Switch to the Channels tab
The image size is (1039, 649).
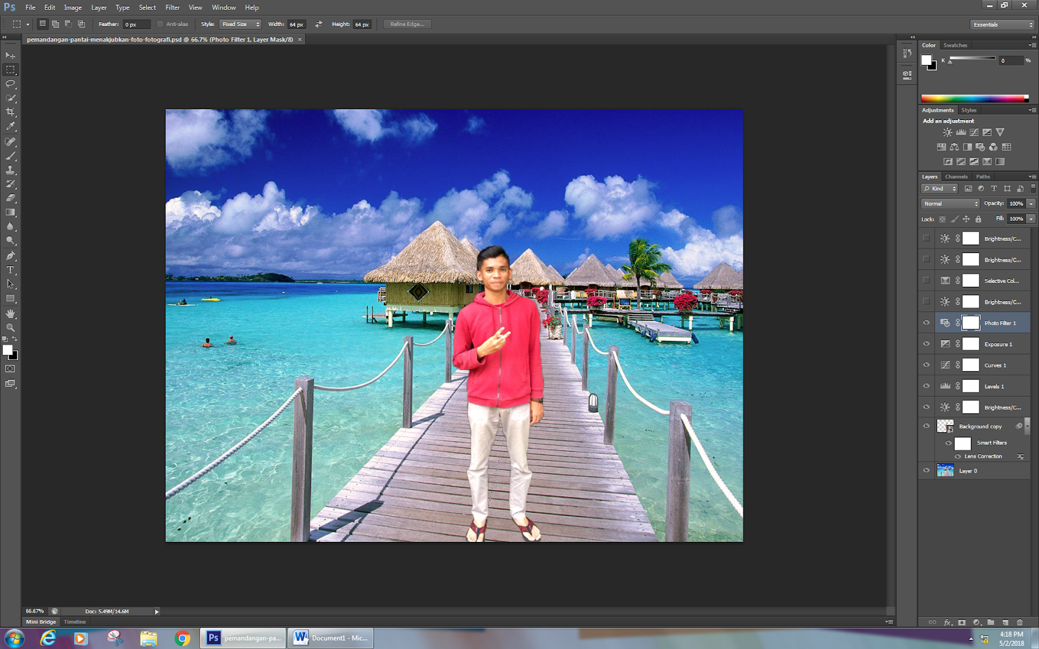[956, 177]
